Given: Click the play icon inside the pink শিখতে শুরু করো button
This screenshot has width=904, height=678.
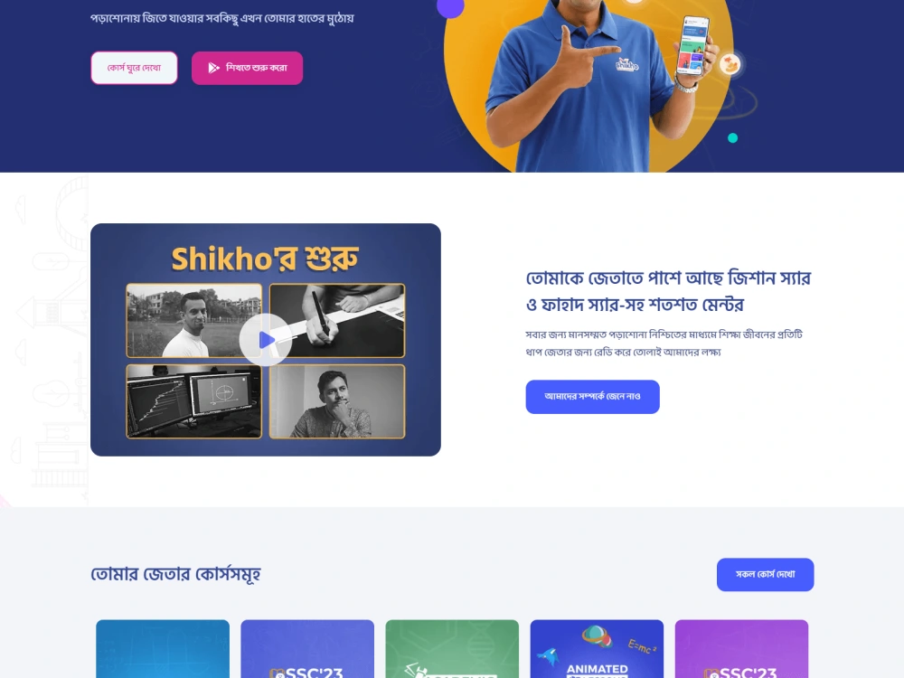Looking at the screenshot, I should tap(214, 68).
